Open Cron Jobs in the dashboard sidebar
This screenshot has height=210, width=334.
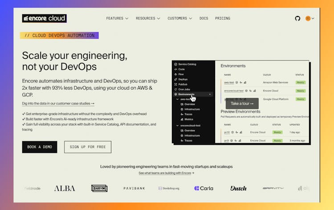[182, 89]
